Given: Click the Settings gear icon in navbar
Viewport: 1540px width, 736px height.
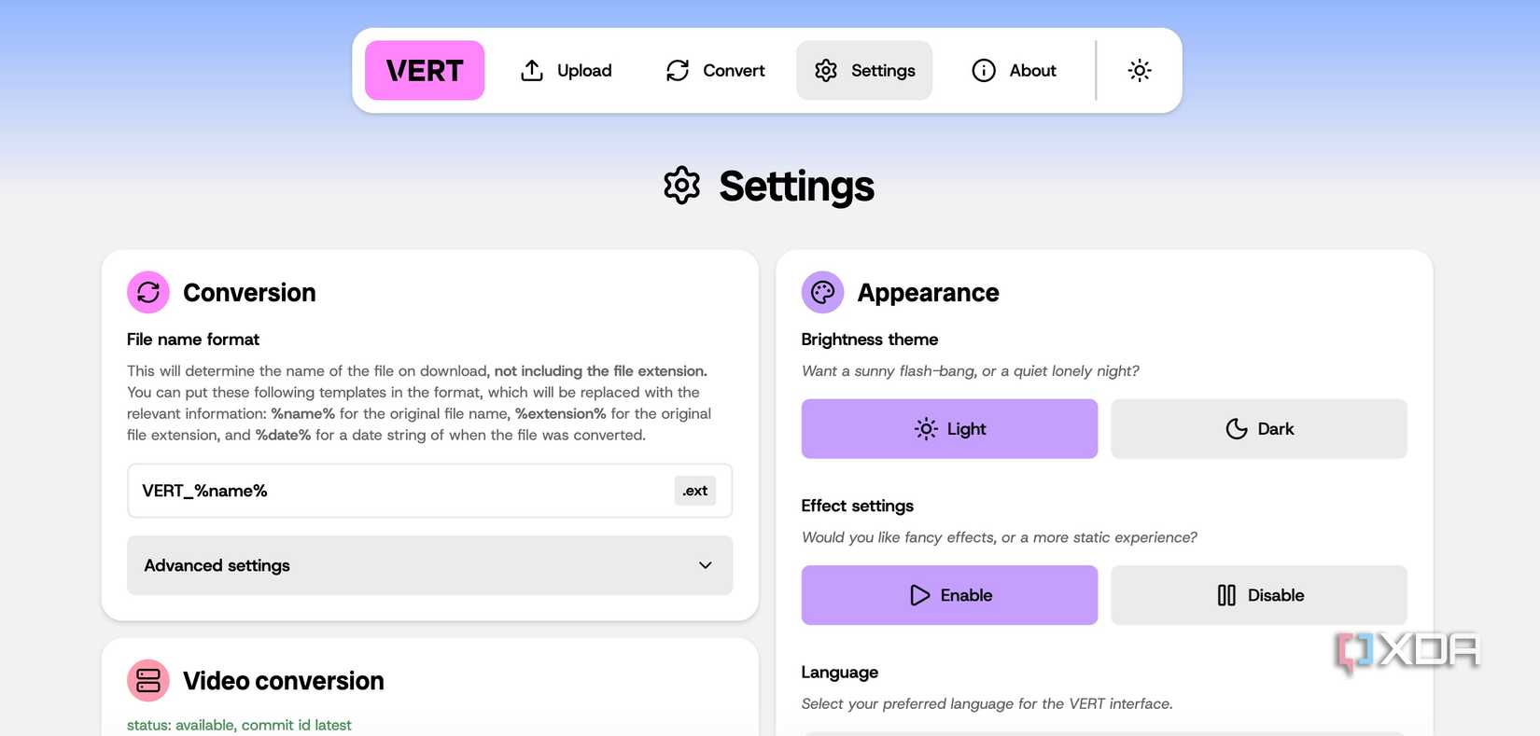Looking at the screenshot, I should click(825, 70).
